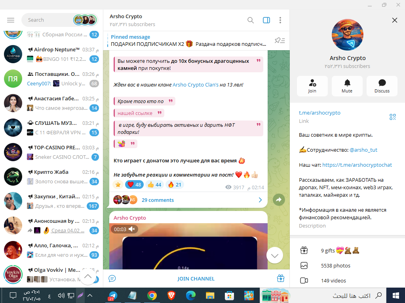Add the thumbs up reaction with 44
Screen dimensions: 405x303
154,184
